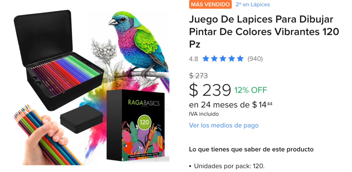
Task: Open the (940) reviews count
Action: click(255, 59)
